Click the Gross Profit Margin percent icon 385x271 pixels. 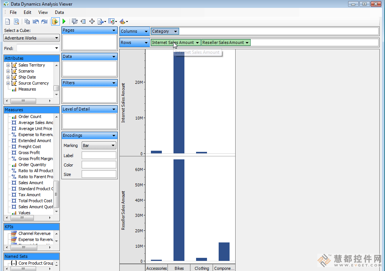pyautogui.click(x=14, y=159)
